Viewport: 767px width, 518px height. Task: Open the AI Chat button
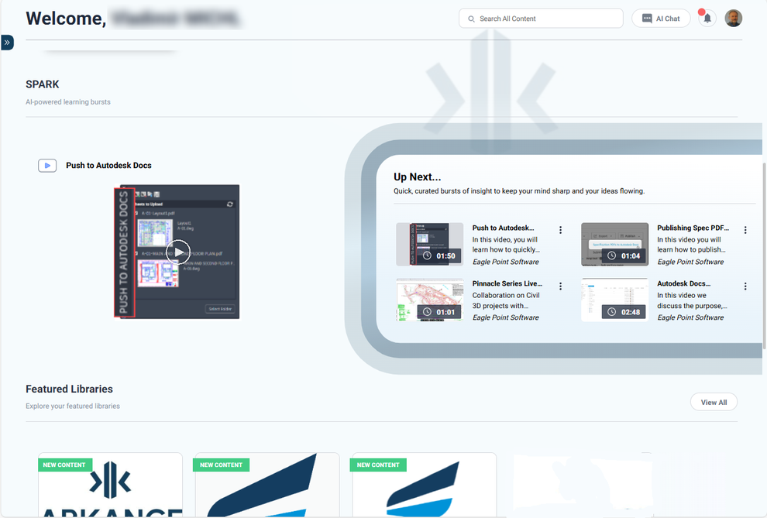click(x=661, y=19)
